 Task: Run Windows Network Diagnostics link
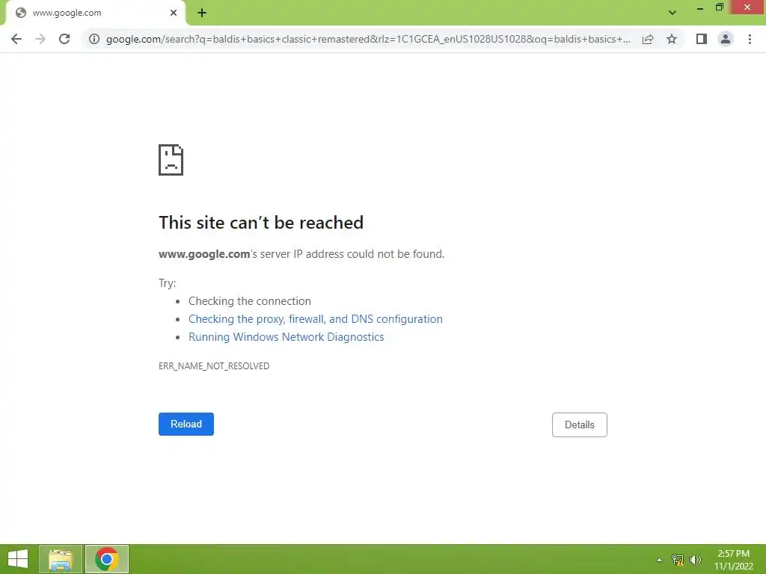[x=287, y=337]
